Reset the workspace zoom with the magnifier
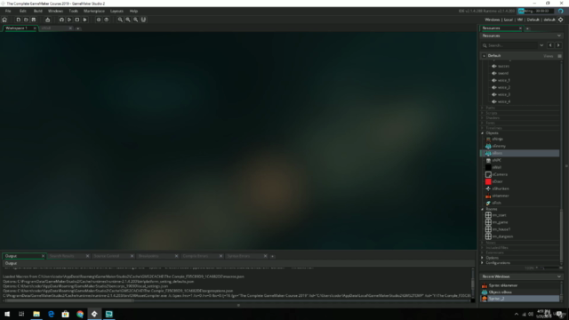The height and width of the screenshot is (320, 569). pyautogui.click(x=136, y=20)
